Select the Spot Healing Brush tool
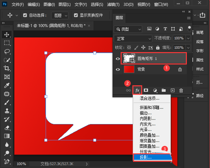The image size is (210, 168). coord(7,94)
